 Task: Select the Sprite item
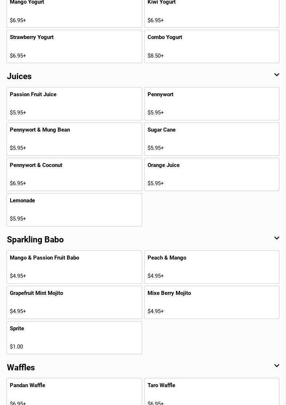pyautogui.click(x=74, y=338)
